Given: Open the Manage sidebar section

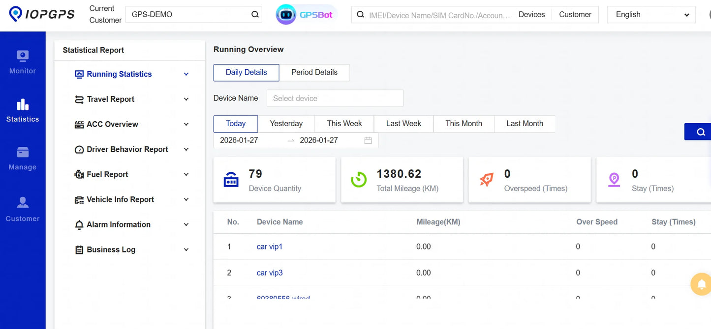Looking at the screenshot, I should tap(23, 159).
